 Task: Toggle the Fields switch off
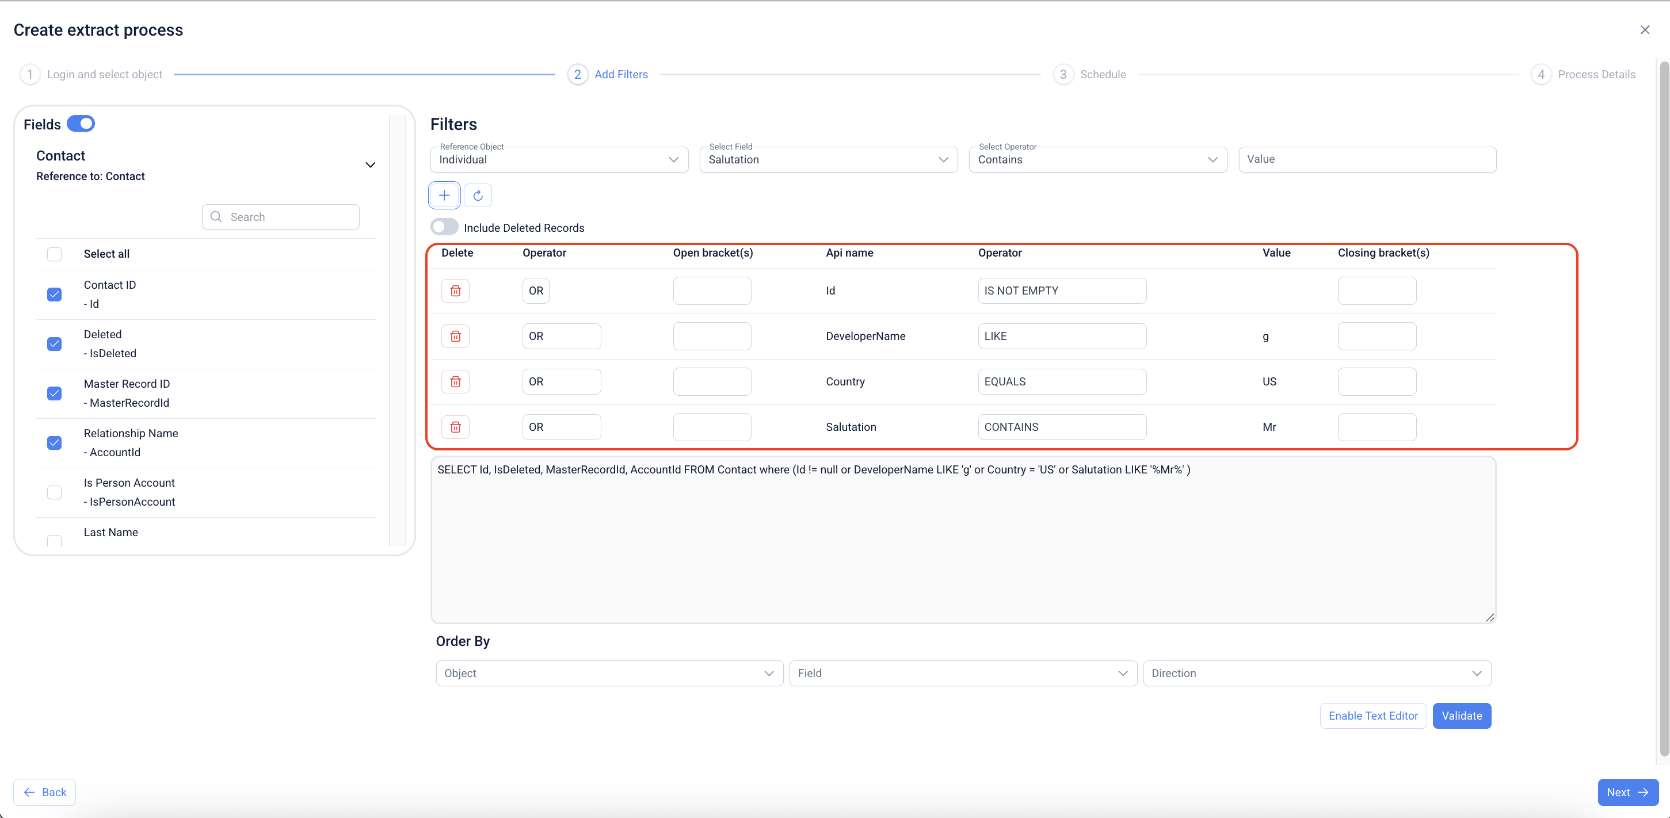point(81,123)
